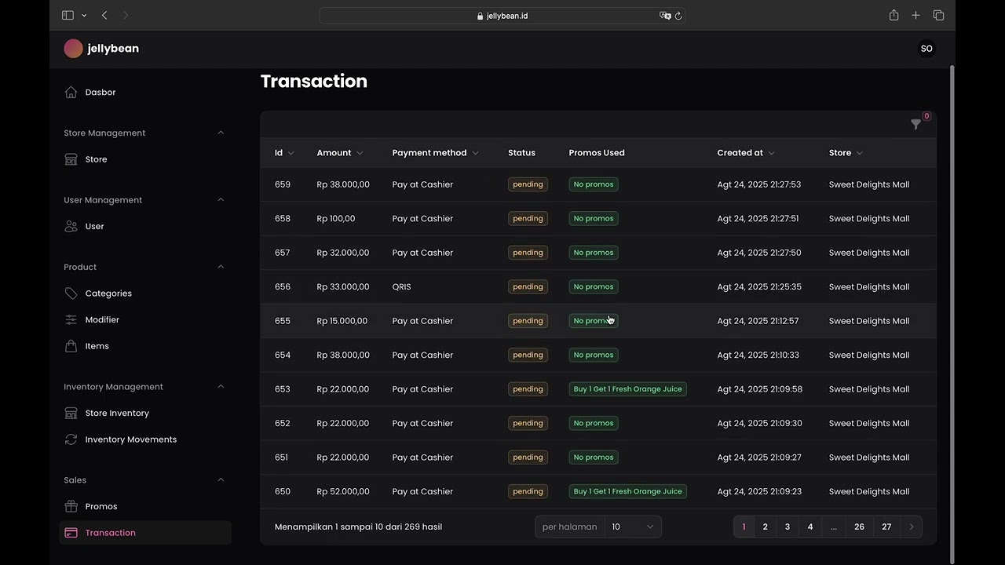Collapse the User Management section
Viewport: 1005px width, 565px height.
tap(221, 199)
